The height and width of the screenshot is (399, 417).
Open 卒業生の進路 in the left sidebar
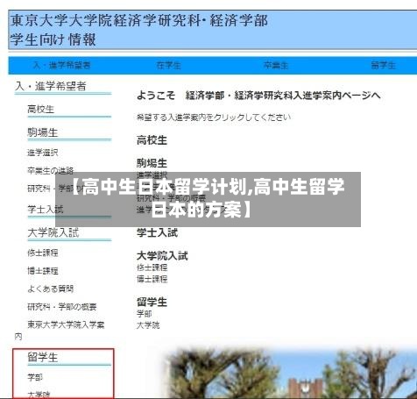50,170
